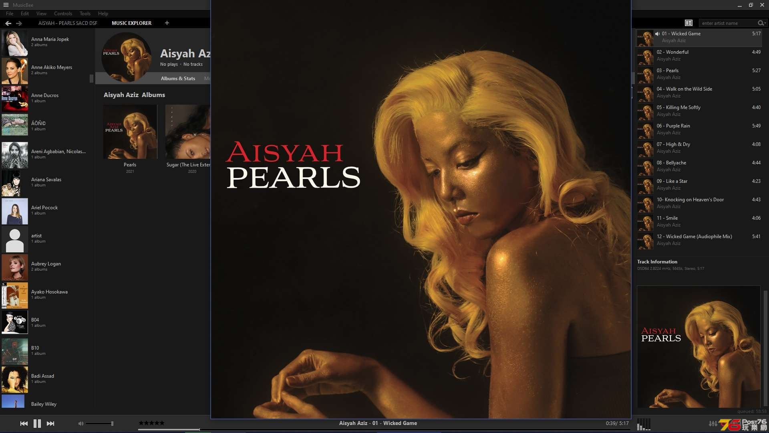Open the Sugar (The Live Exter album

188,132
